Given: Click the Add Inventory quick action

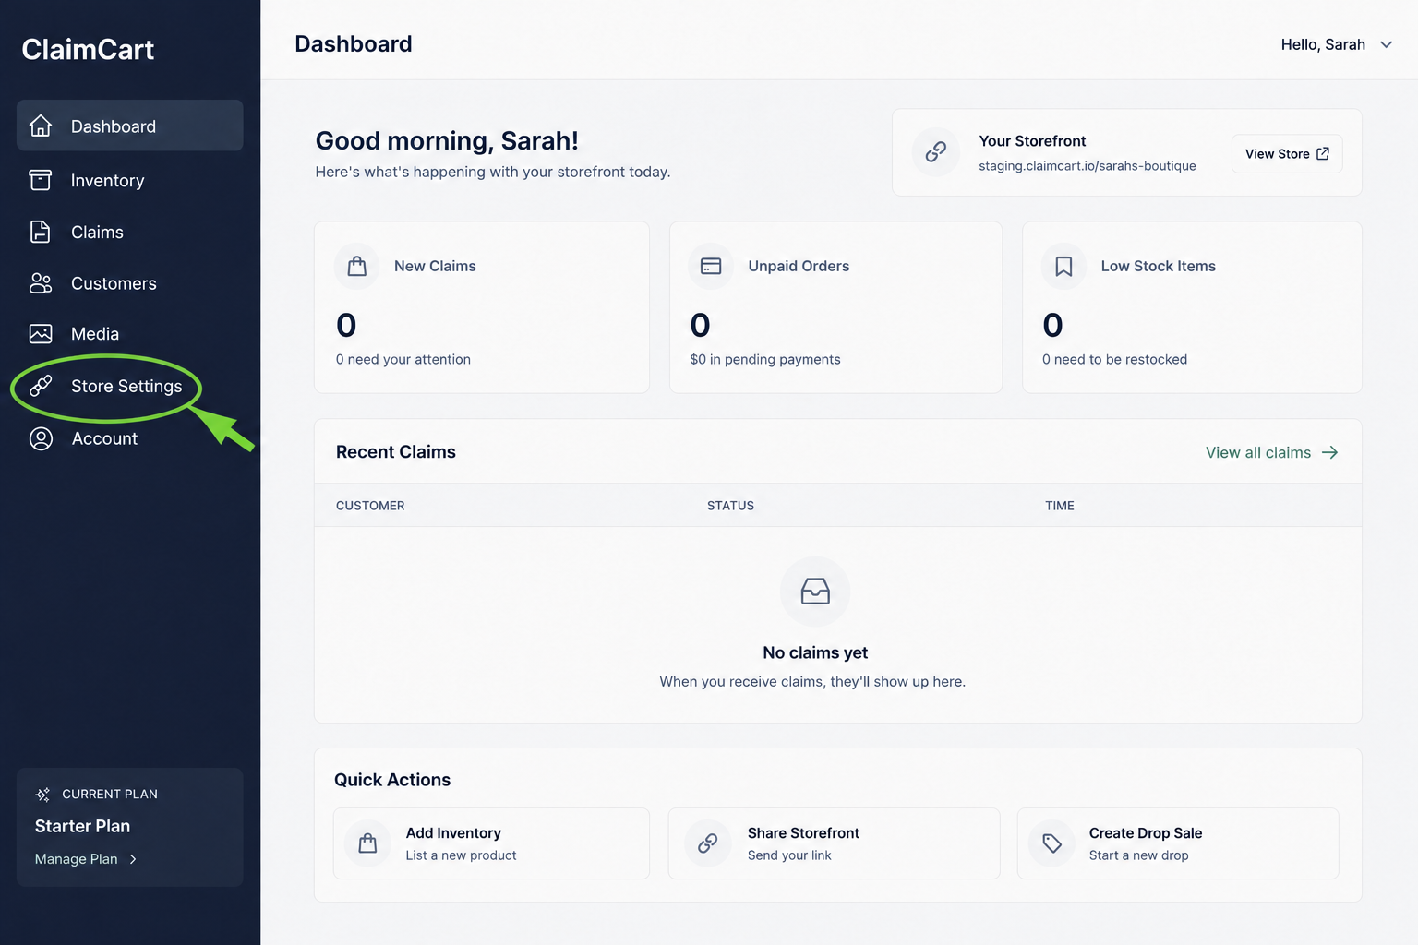Looking at the screenshot, I should tap(491, 843).
